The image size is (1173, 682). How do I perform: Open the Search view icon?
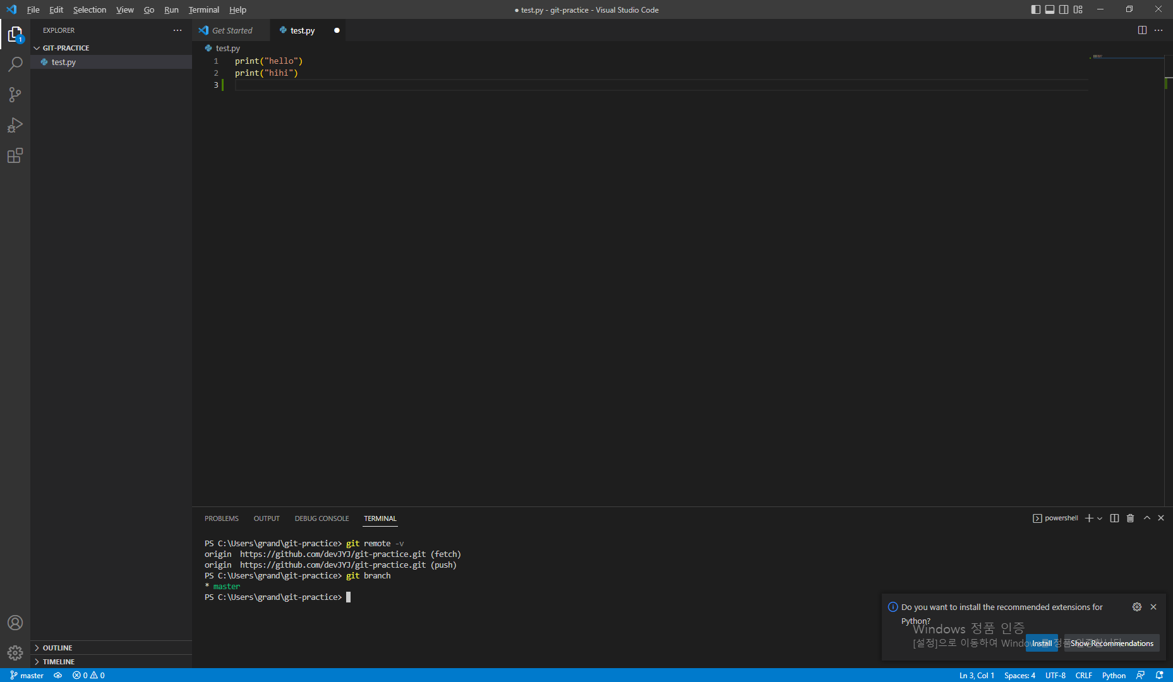[x=15, y=64]
